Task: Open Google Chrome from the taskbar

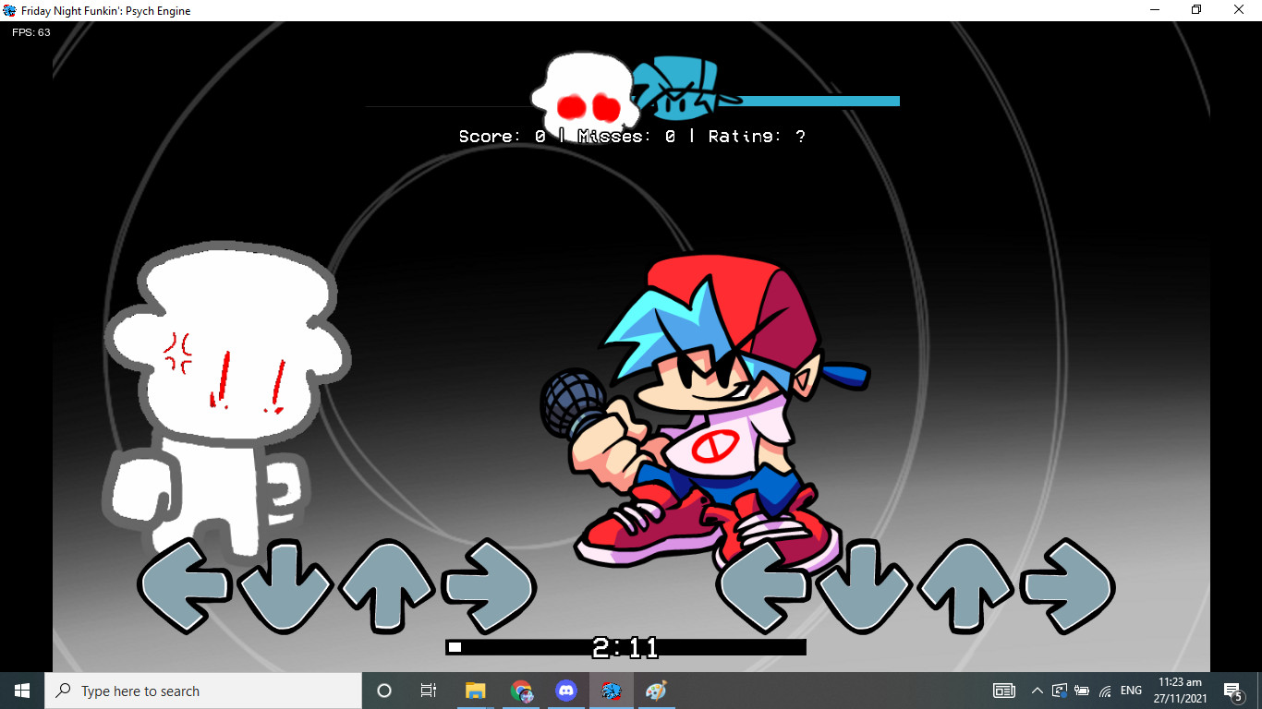Action: coord(521,691)
